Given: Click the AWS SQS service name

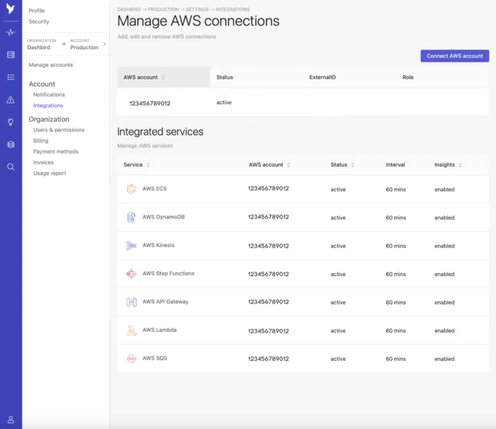Looking at the screenshot, I should tap(155, 358).
